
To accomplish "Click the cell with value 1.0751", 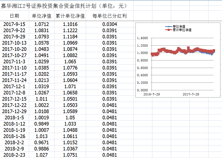I will tap(70, 155).
